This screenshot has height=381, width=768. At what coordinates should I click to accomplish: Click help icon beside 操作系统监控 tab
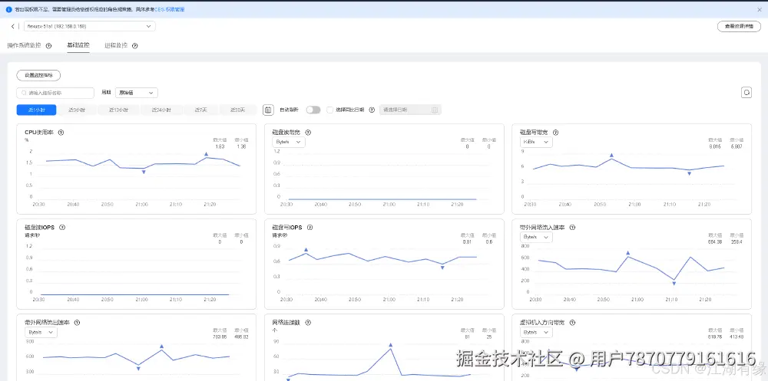48,45
